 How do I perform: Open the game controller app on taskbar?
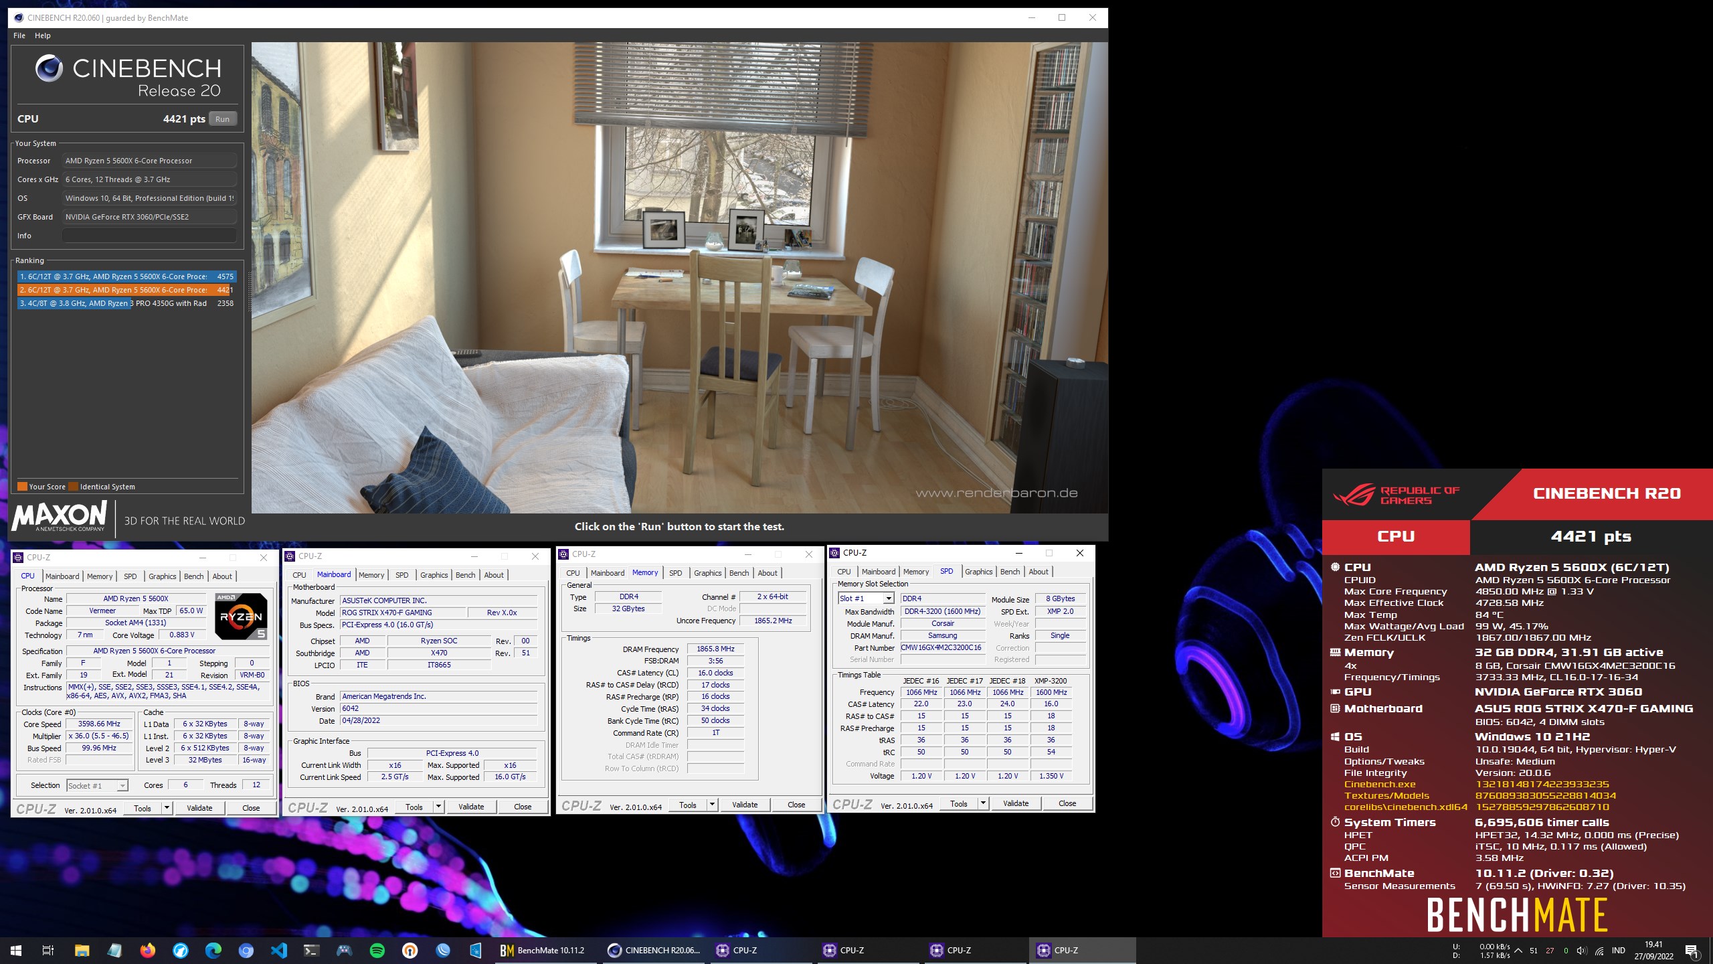pos(345,950)
